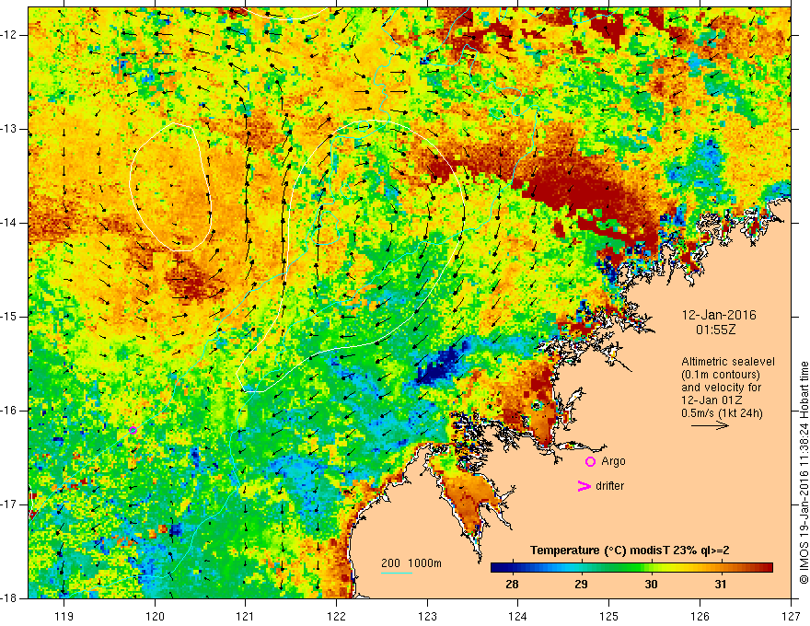
Task: Click the 28 colorbar tick label
Action: [x=512, y=585]
